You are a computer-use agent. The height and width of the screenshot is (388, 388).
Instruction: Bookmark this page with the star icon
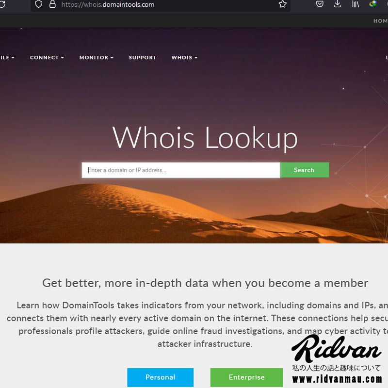coord(283,4)
